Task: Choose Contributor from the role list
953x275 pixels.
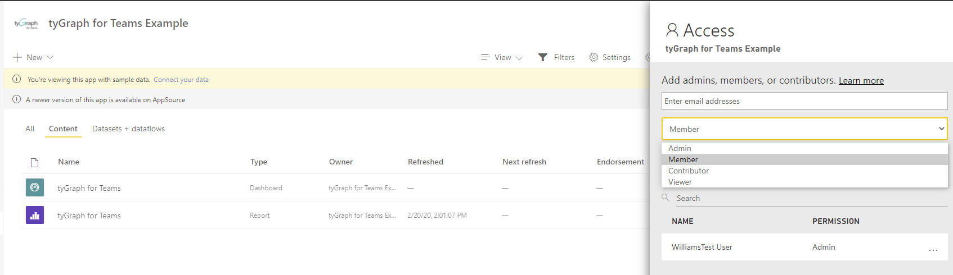Action: [688, 171]
